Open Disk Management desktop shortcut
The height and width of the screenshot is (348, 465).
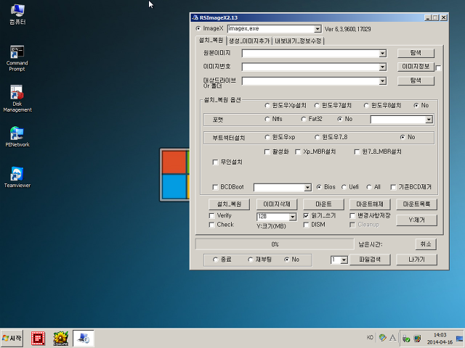pos(17,99)
